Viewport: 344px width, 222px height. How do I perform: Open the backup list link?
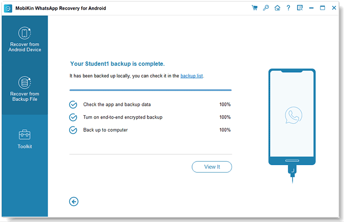(x=192, y=76)
